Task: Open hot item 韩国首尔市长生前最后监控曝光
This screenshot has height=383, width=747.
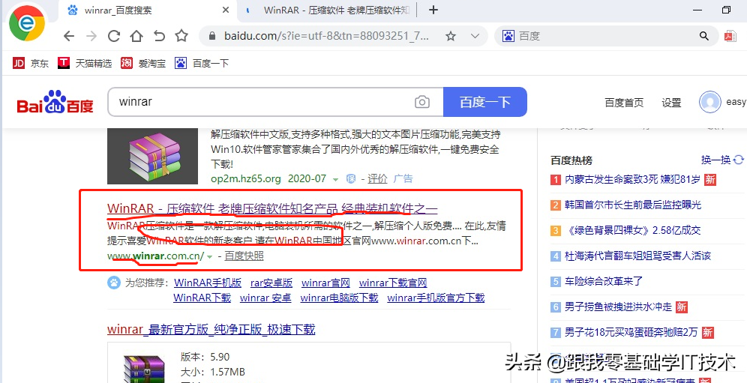Action: tap(633, 205)
